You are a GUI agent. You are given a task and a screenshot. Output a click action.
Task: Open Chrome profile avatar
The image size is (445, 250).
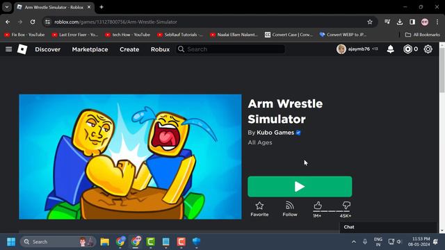pyautogui.click(x=425, y=22)
